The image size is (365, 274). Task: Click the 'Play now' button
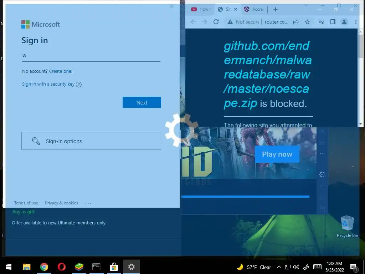(x=277, y=154)
